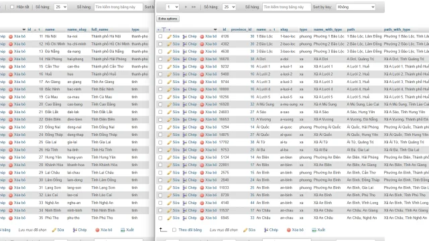The width and height of the screenshot is (429, 241).
Task: Sort left table by id column
Action: (29, 29)
